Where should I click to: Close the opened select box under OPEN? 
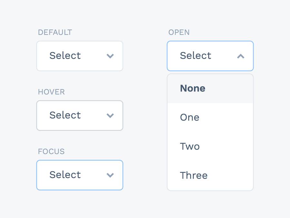pos(210,56)
